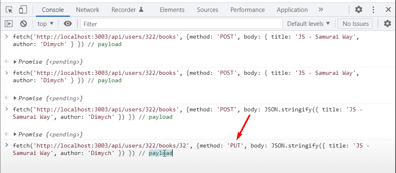Show the console sidebar

tap(9, 24)
